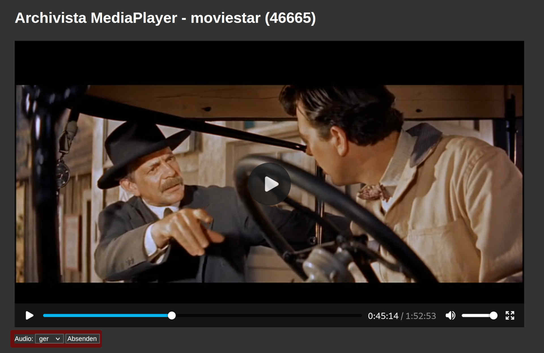Viewport: 544px width, 353px height.
Task: Lower volume by clicking the volume track middle
Action: [478, 315]
